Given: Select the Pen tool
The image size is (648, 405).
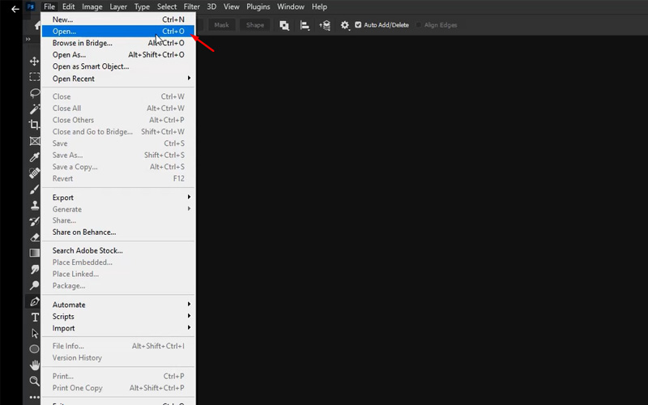Looking at the screenshot, I should pos(34,301).
